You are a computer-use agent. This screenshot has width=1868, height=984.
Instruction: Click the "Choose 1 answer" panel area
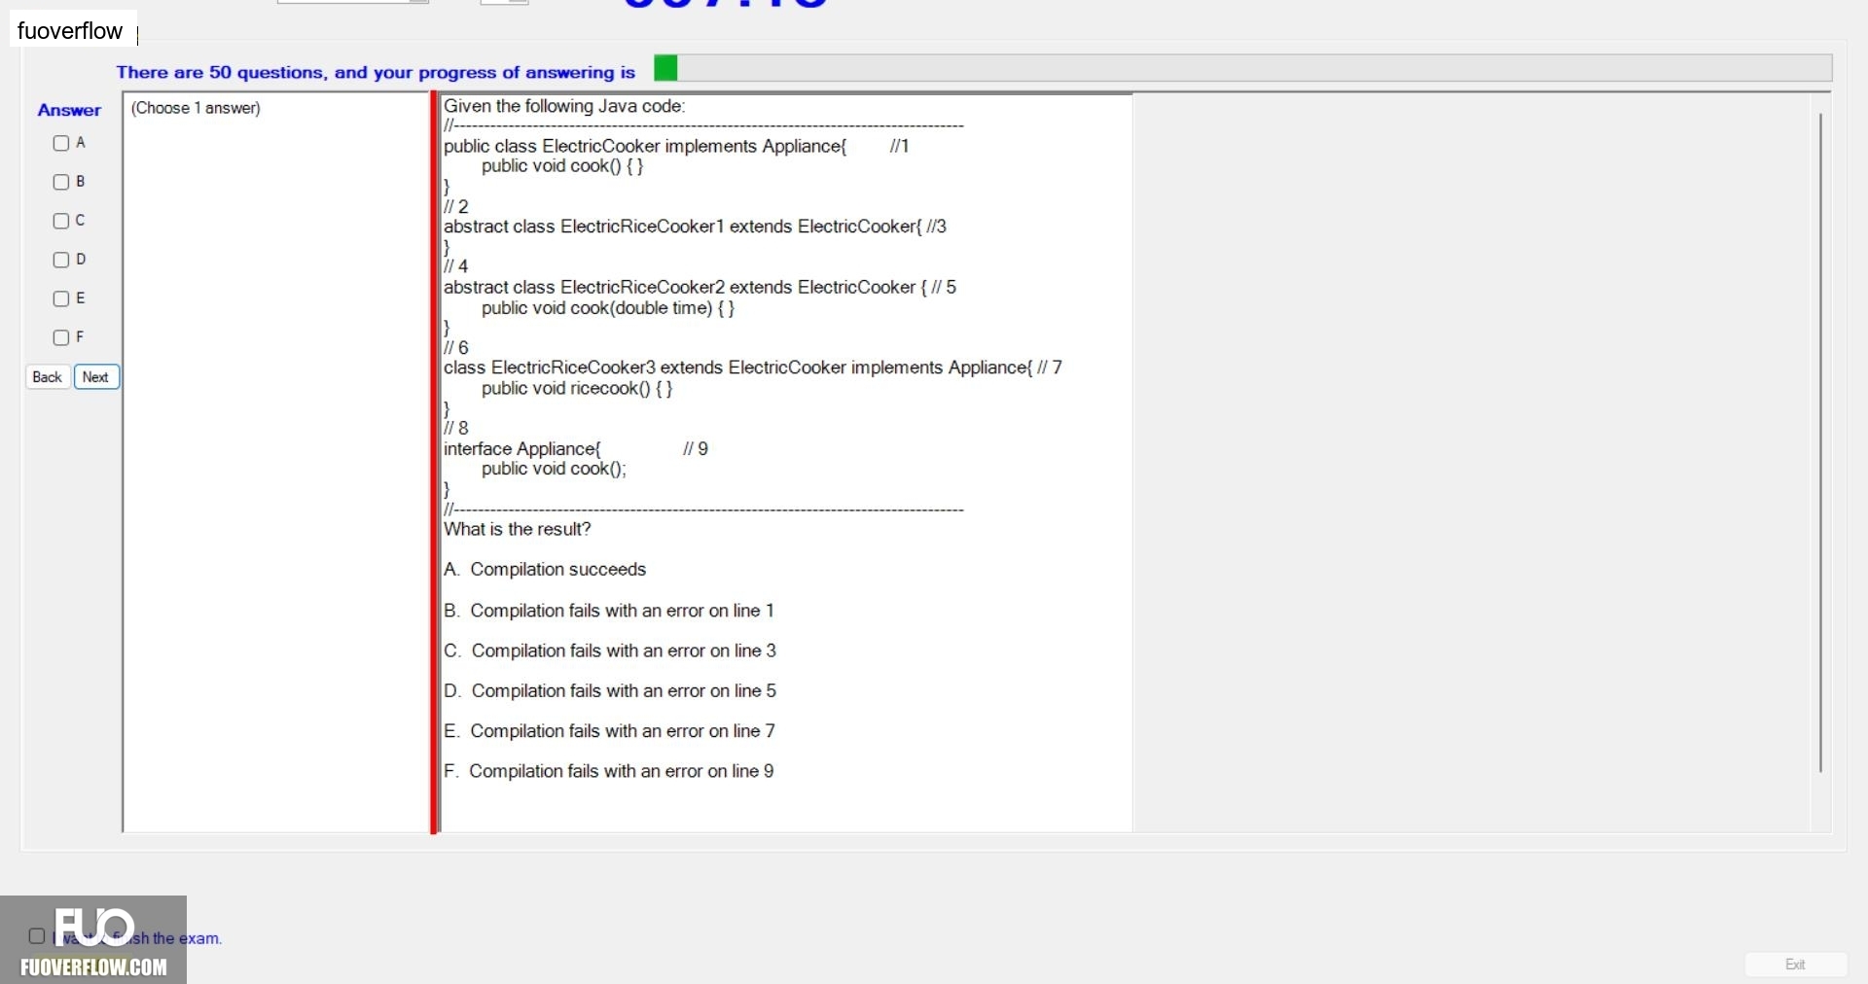coord(276,463)
